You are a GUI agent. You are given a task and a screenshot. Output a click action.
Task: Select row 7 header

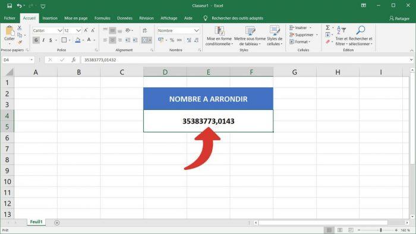pyautogui.click(x=7, y=148)
